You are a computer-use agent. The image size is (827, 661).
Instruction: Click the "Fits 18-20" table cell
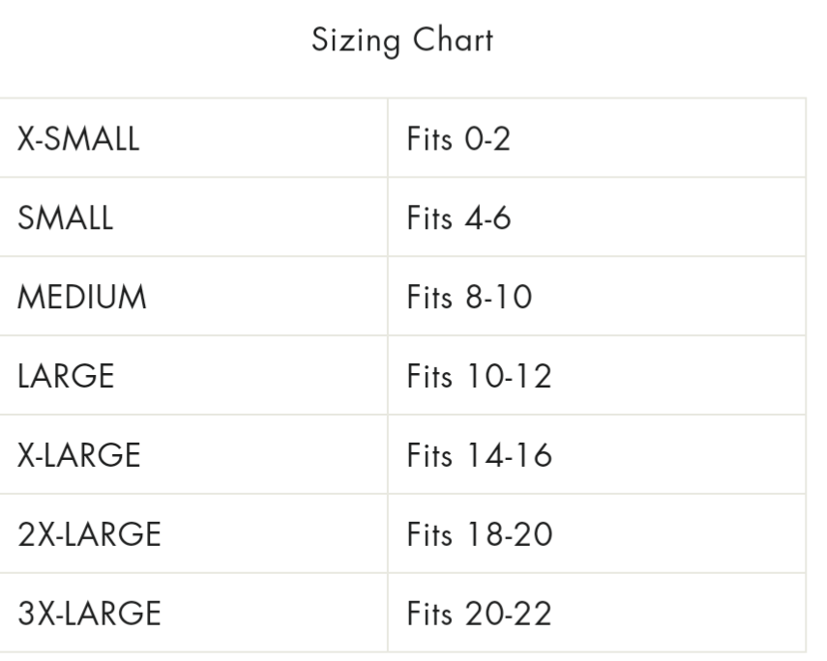click(x=480, y=535)
